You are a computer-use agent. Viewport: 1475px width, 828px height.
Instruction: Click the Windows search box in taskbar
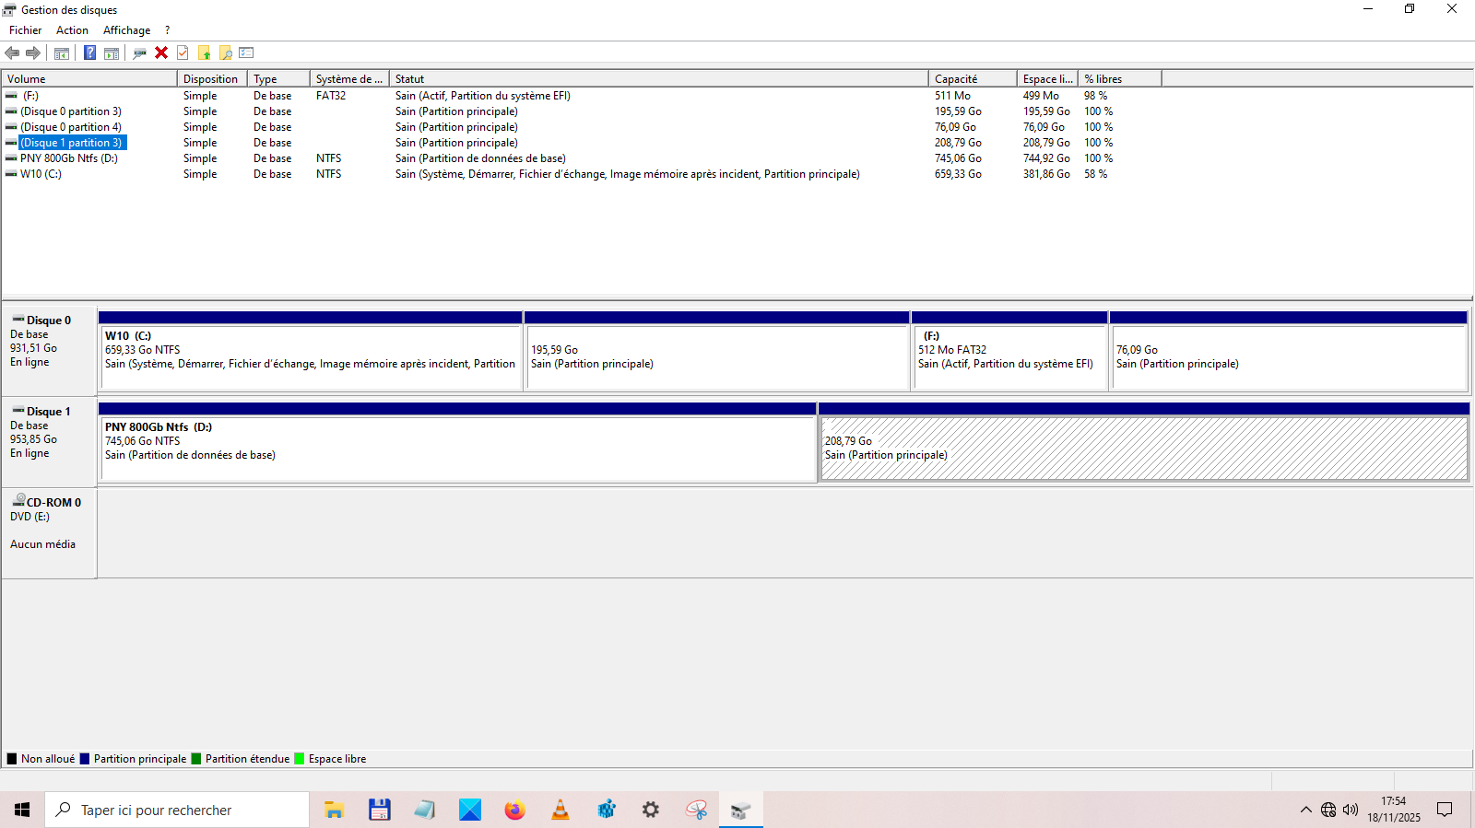tap(177, 810)
